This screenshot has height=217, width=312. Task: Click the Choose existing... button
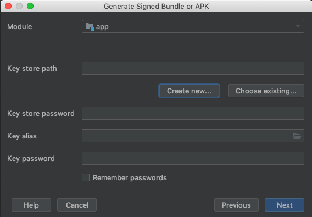tap(266, 91)
